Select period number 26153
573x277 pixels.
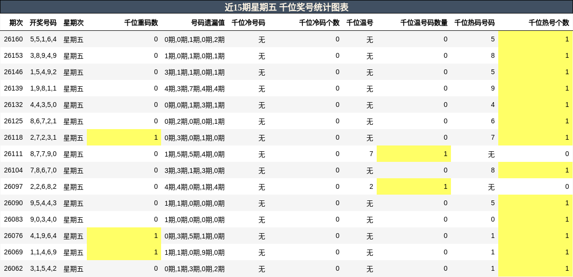click(x=14, y=55)
